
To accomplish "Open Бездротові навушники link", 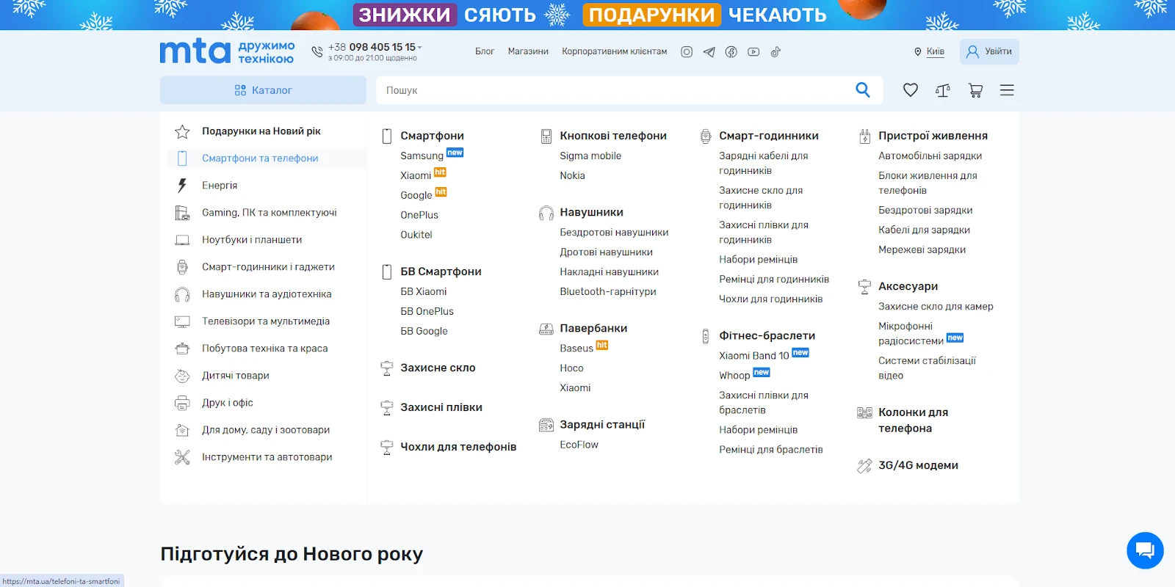I will pos(614,232).
